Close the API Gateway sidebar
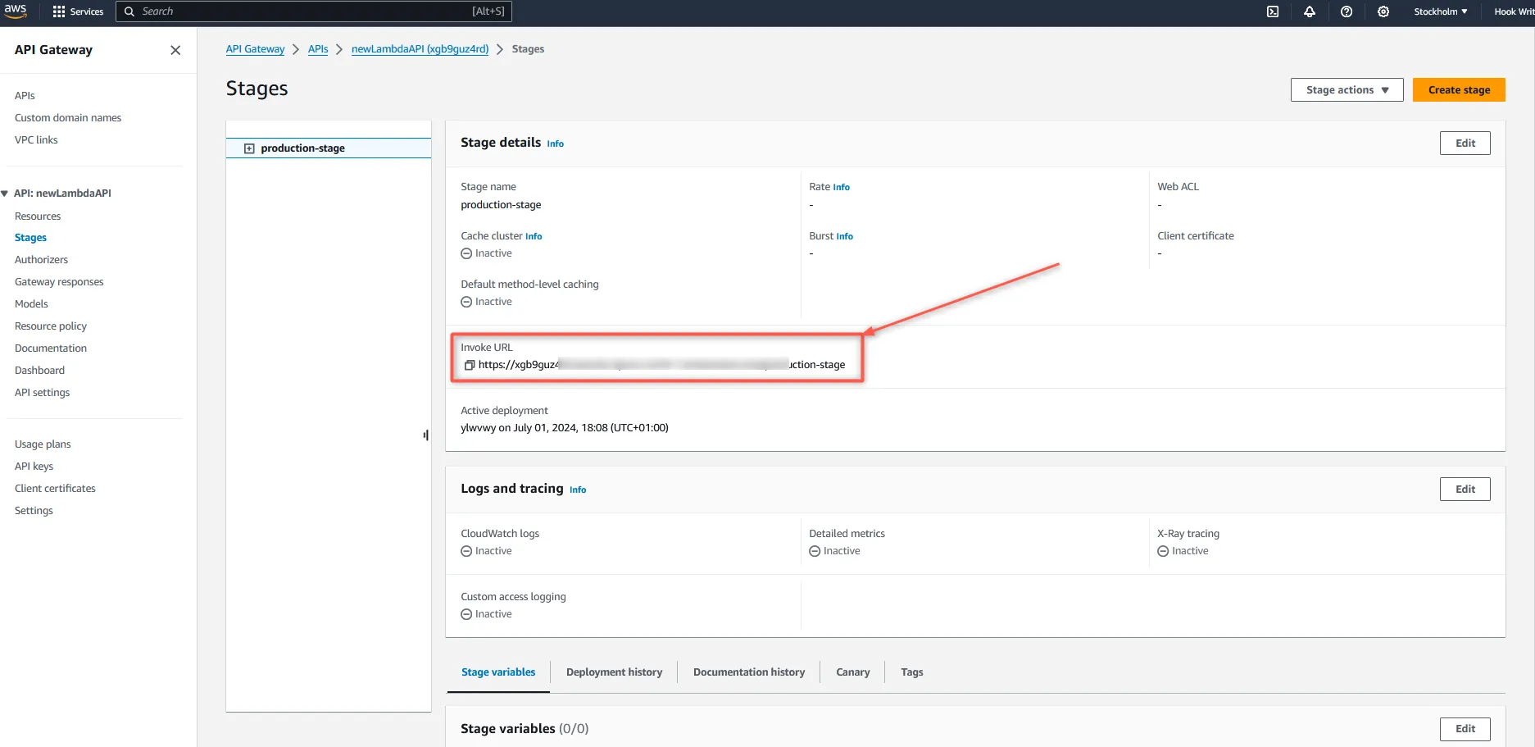This screenshot has height=747, width=1535. (175, 50)
